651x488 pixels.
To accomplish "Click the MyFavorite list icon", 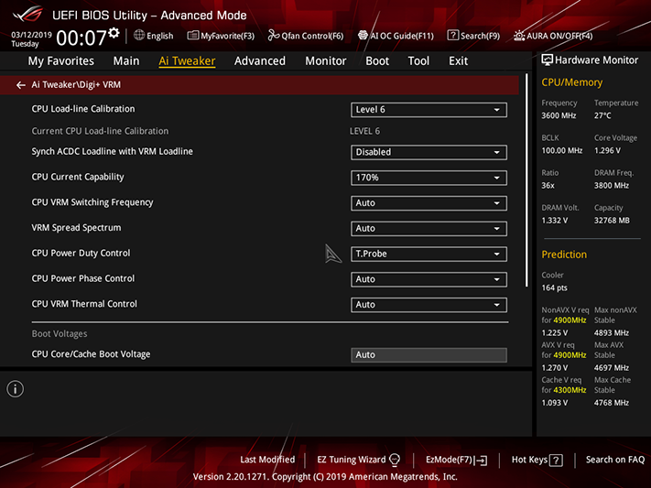I will coord(193,36).
